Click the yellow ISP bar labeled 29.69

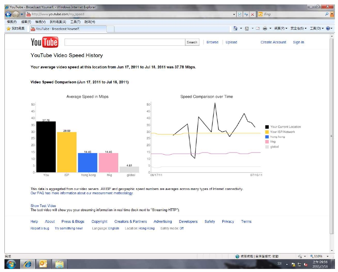point(67,152)
